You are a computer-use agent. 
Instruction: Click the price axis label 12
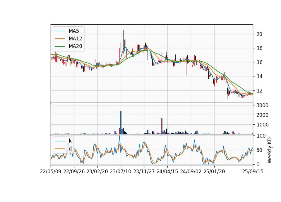point(259,91)
